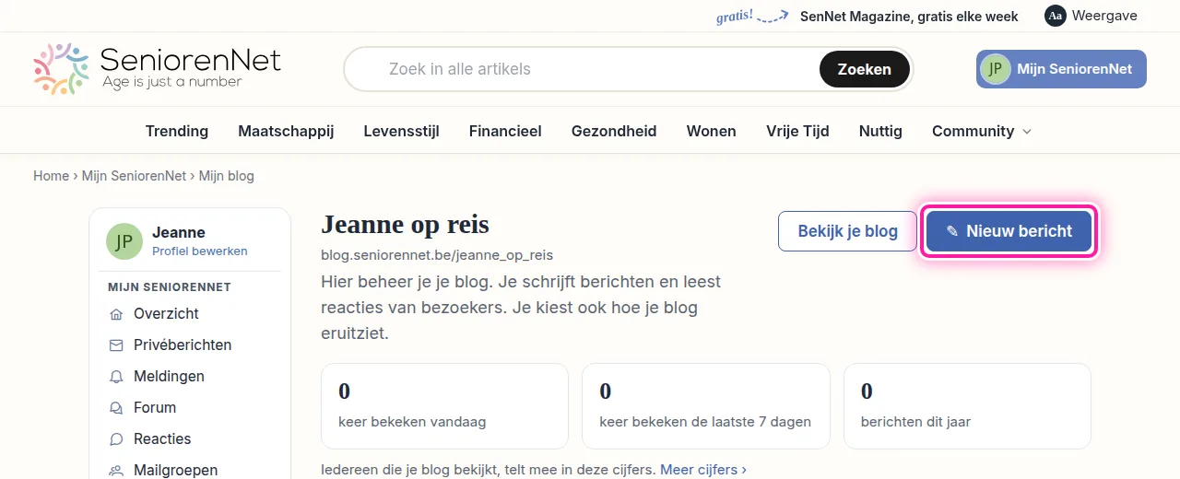Click the Jeanne op reis heading
The image size is (1180, 479).
[x=405, y=224]
